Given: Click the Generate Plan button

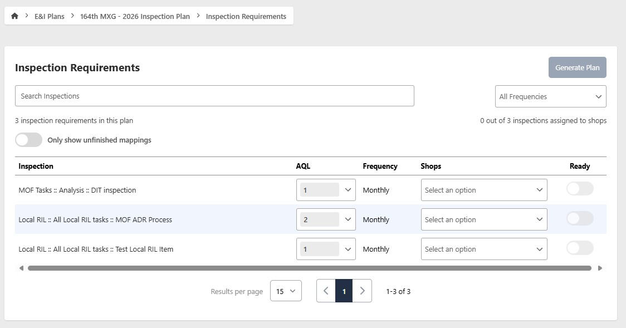Looking at the screenshot, I should pos(578,67).
